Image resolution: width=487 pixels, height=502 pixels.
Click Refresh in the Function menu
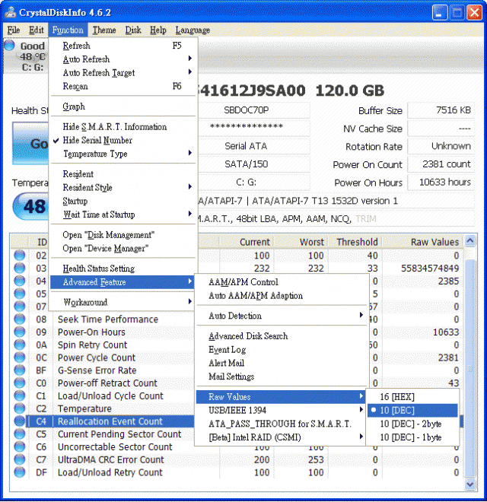click(x=123, y=46)
